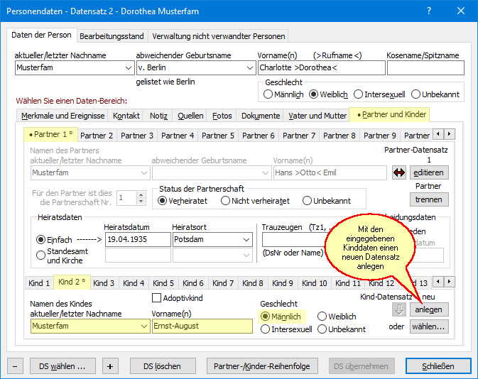Expand the abweichender Geburtsname dropdown
Screen dimensions: 478x379
click(x=249, y=68)
